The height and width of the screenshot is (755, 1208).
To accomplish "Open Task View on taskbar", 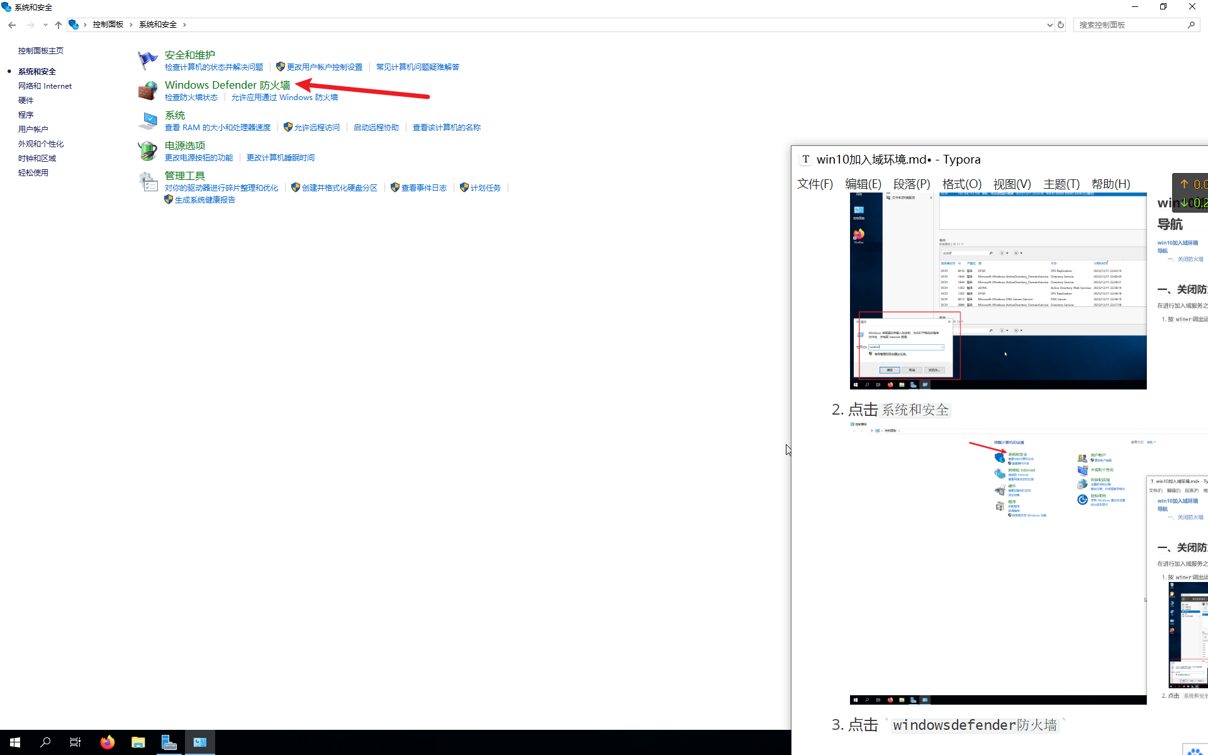I will click(75, 742).
